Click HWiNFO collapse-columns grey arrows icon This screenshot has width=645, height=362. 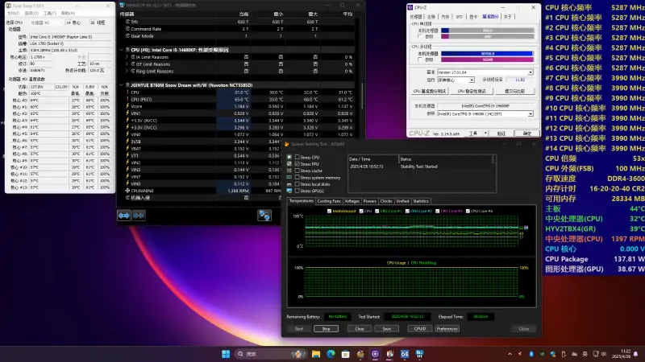tap(139, 215)
